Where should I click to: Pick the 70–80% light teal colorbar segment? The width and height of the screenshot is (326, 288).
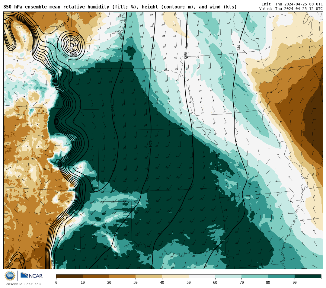pos(255,277)
